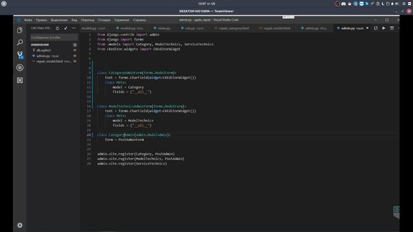
Task: Click the 'class ModelTechnicsAdminForm' line
Action: coord(141,106)
